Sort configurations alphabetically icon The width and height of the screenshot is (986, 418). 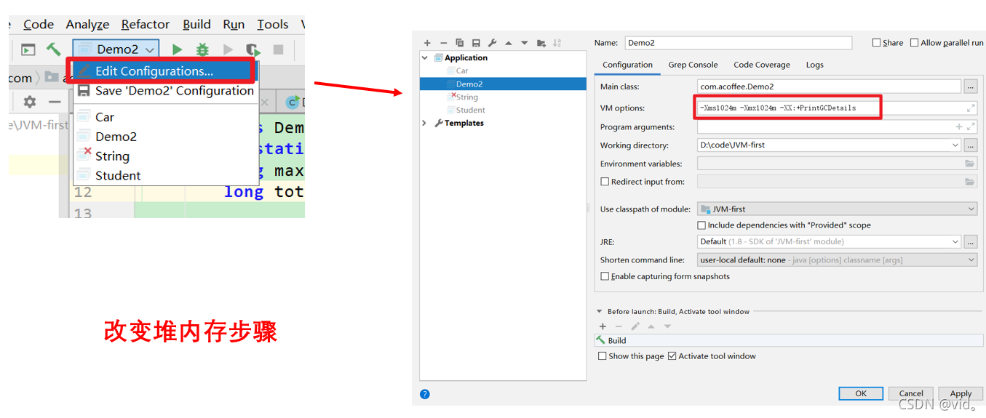(557, 43)
